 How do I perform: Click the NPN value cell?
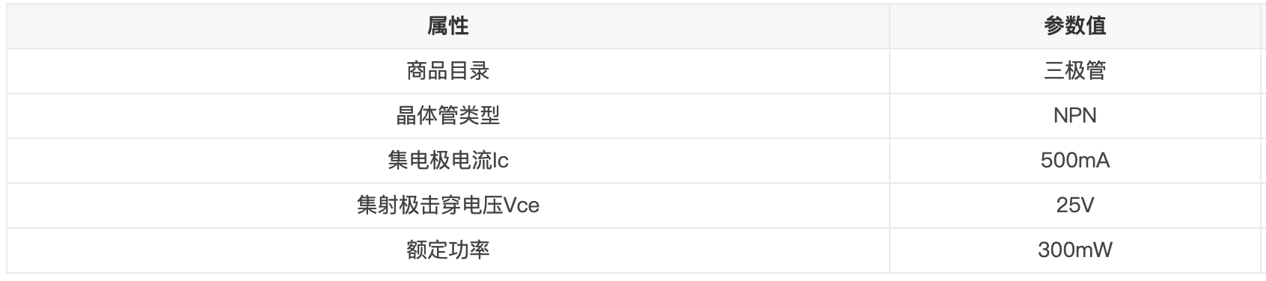point(1075,116)
